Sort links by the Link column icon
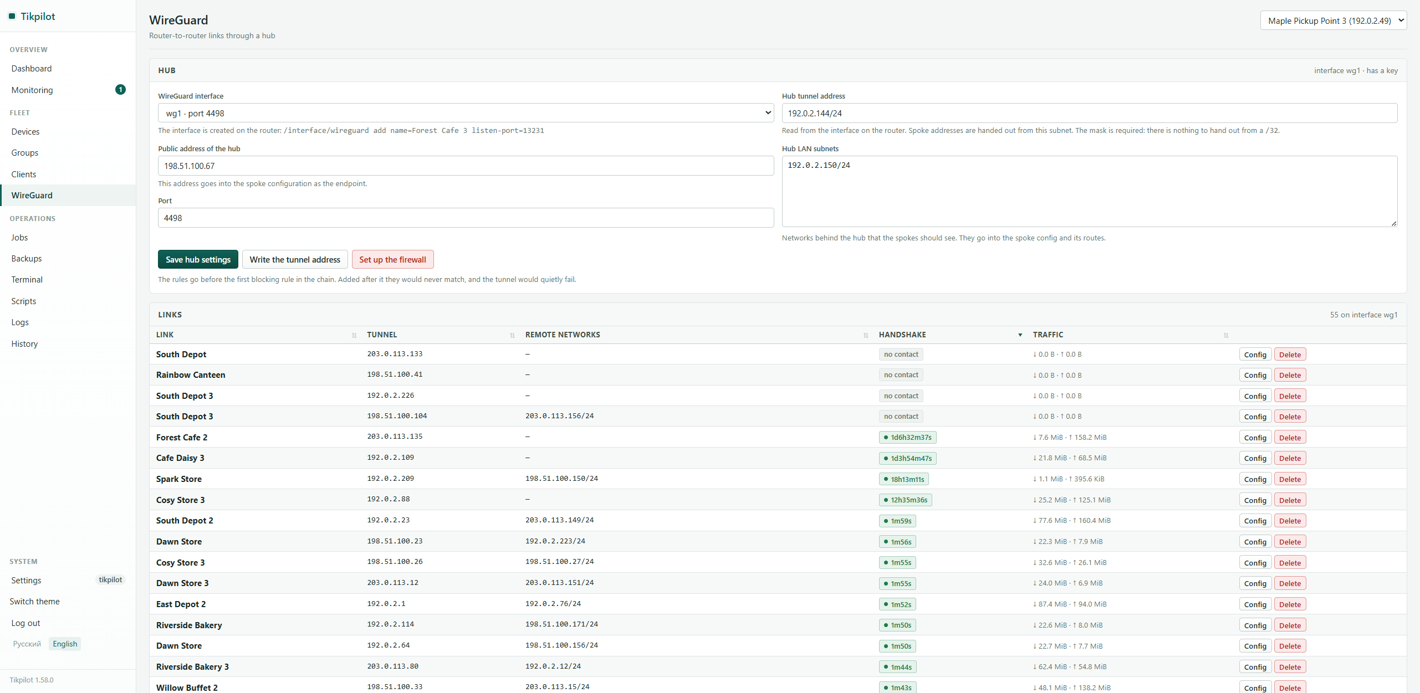This screenshot has height=693, width=1420. coord(354,335)
